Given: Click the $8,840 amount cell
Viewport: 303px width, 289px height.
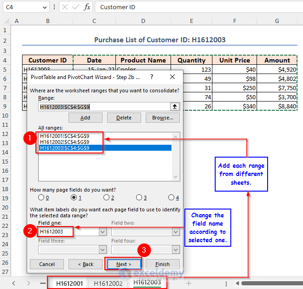Looking at the screenshot, I should 277,106.
